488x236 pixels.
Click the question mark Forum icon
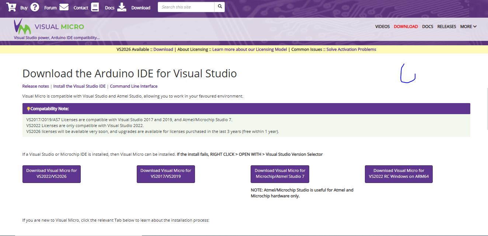(35, 7)
